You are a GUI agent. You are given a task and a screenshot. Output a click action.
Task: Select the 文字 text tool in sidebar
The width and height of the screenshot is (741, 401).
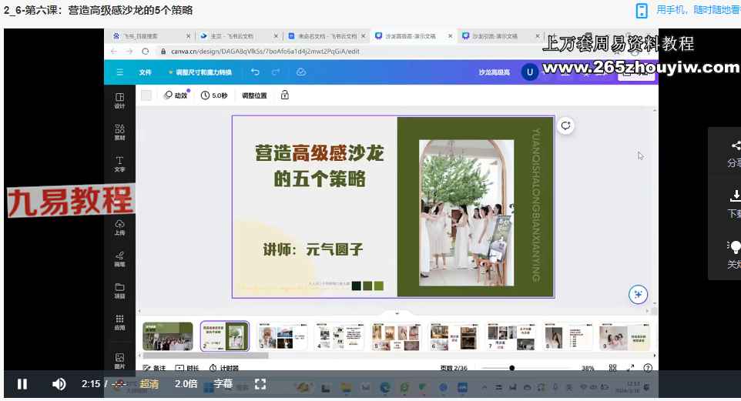(119, 164)
